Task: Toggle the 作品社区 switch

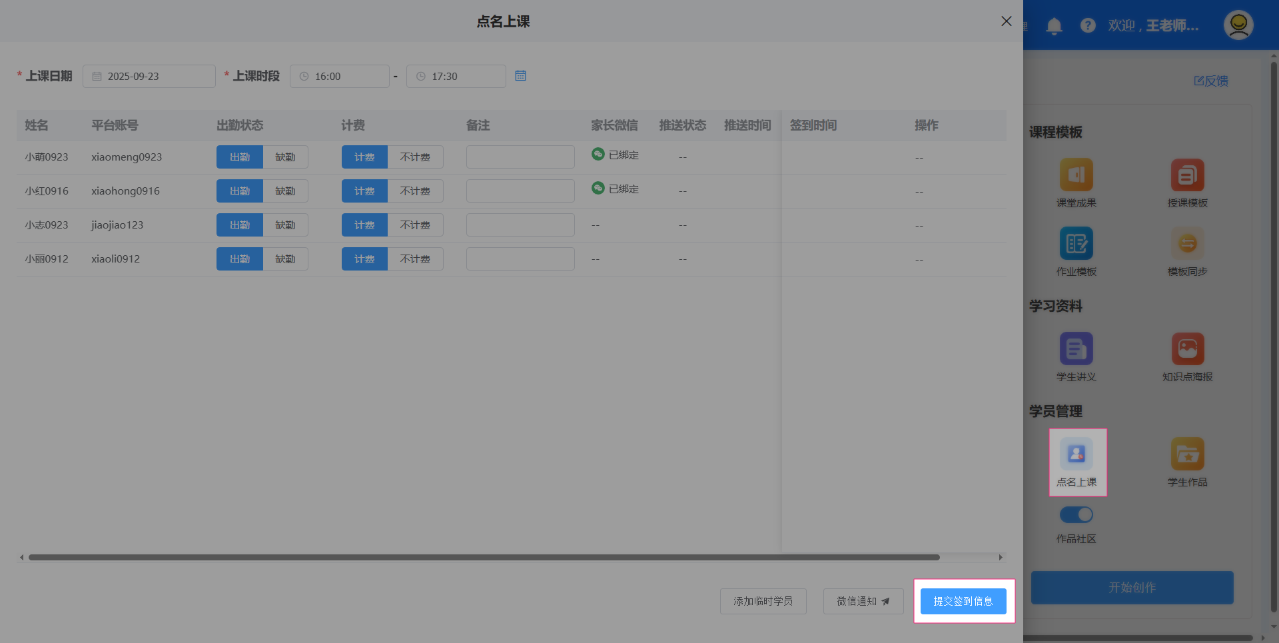Action: [x=1076, y=514]
